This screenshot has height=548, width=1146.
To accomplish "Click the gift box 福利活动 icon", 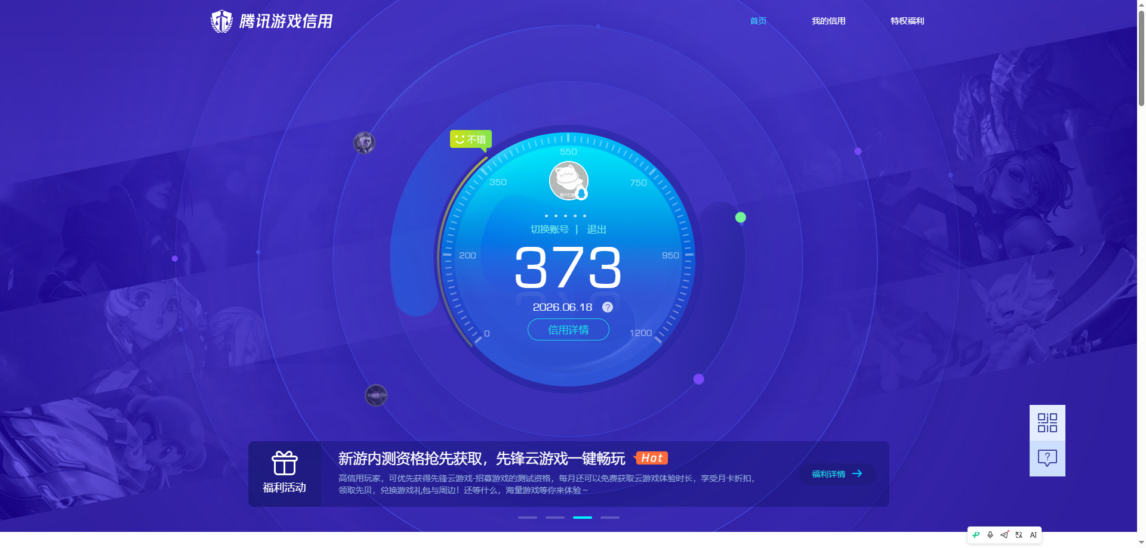I will tap(285, 463).
